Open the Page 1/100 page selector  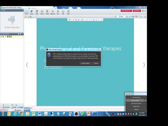[x=135, y=17]
